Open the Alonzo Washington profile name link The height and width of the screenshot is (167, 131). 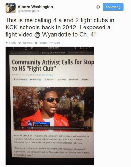tap(35, 7)
